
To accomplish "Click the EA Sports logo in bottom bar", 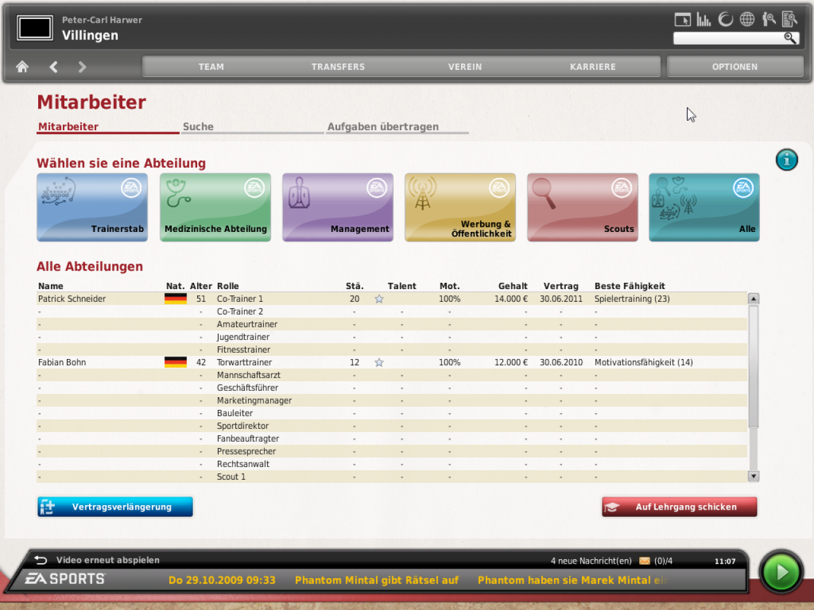I will coord(65,579).
